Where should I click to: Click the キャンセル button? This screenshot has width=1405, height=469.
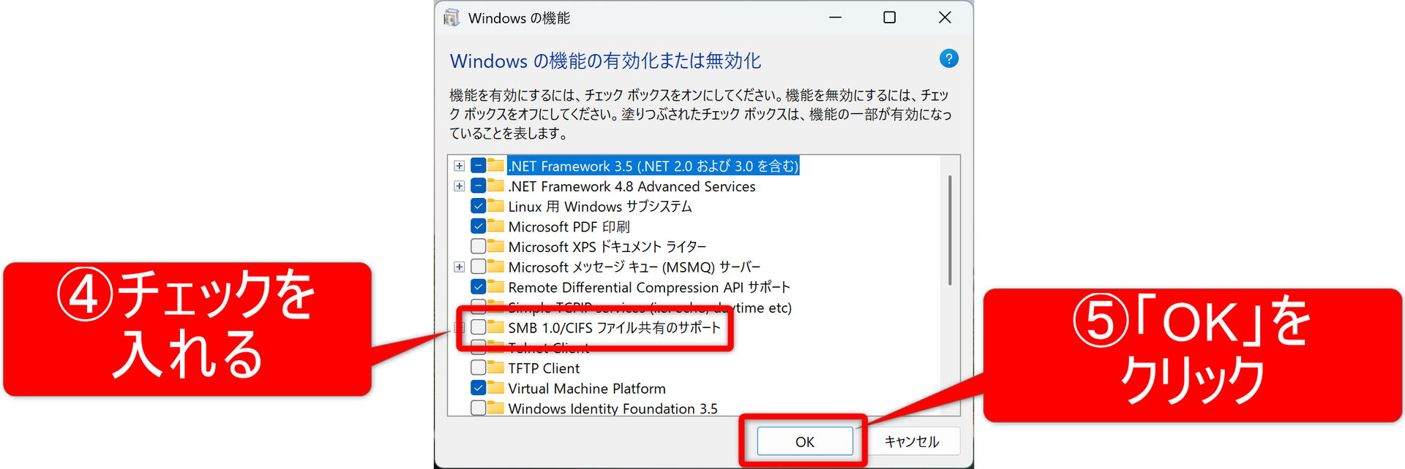point(911,441)
